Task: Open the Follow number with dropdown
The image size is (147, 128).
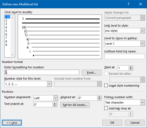Action: coord(142,102)
